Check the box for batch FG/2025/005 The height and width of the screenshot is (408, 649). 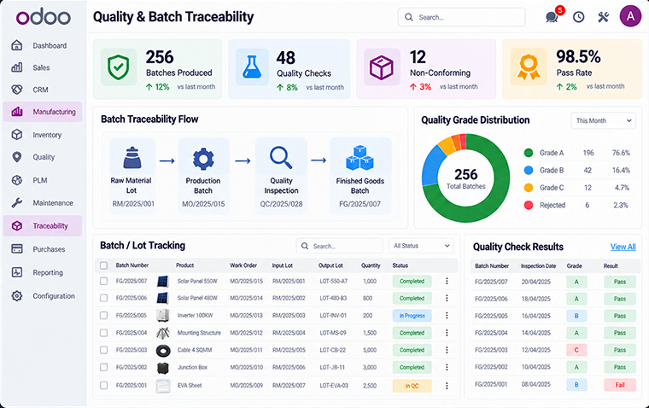pyautogui.click(x=103, y=315)
